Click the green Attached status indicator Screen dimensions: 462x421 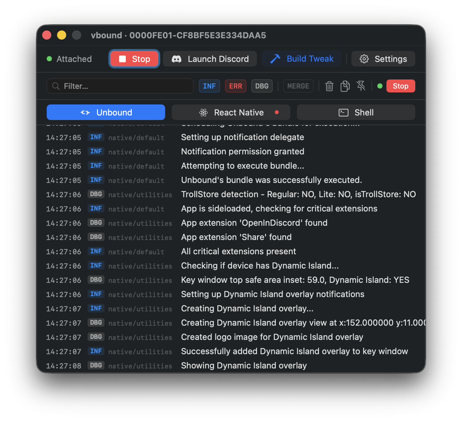pos(49,59)
